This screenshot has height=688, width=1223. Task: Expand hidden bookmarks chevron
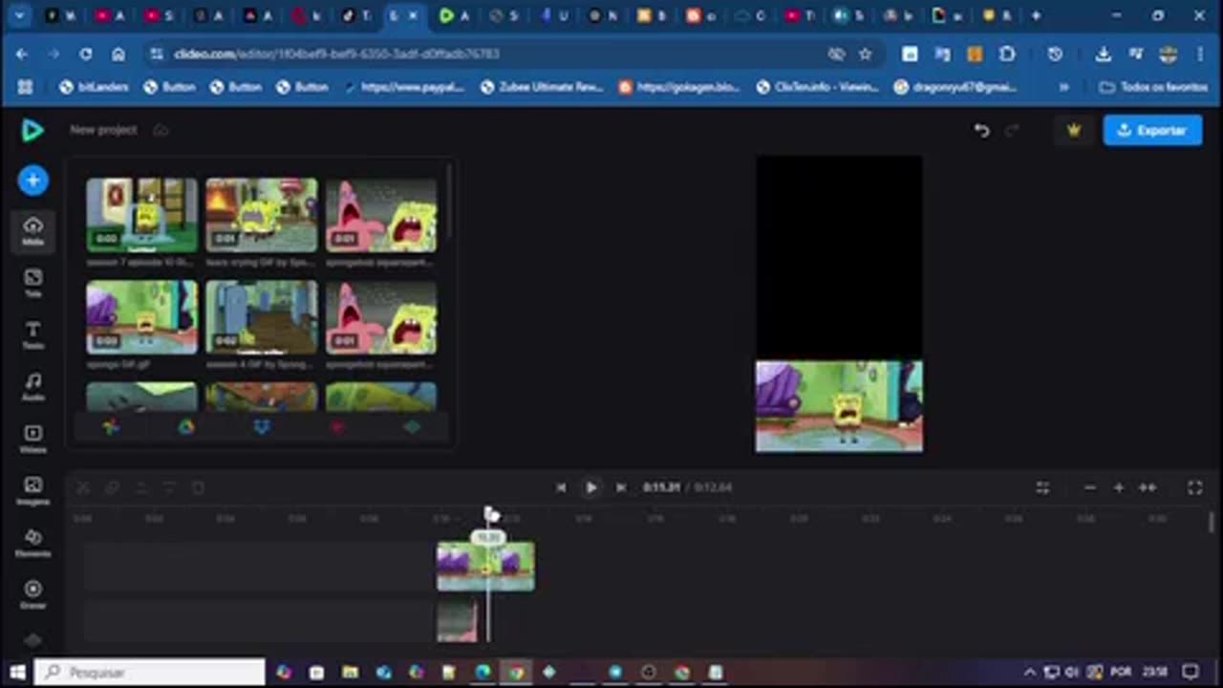click(x=1063, y=87)
